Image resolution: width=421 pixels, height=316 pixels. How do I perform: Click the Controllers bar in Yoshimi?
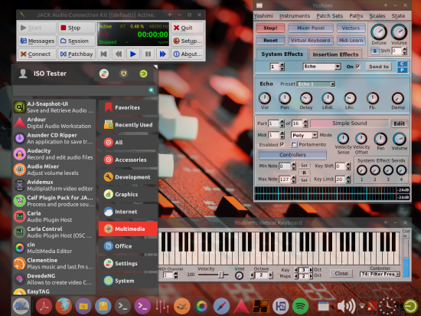click(x=292, y=155)
